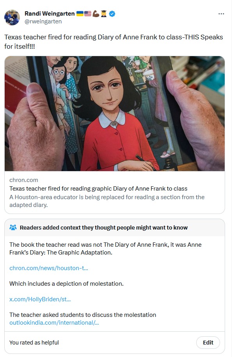Open the @rweingarten handle link
This screenshot has height=357, width=236.
(43, 21)
